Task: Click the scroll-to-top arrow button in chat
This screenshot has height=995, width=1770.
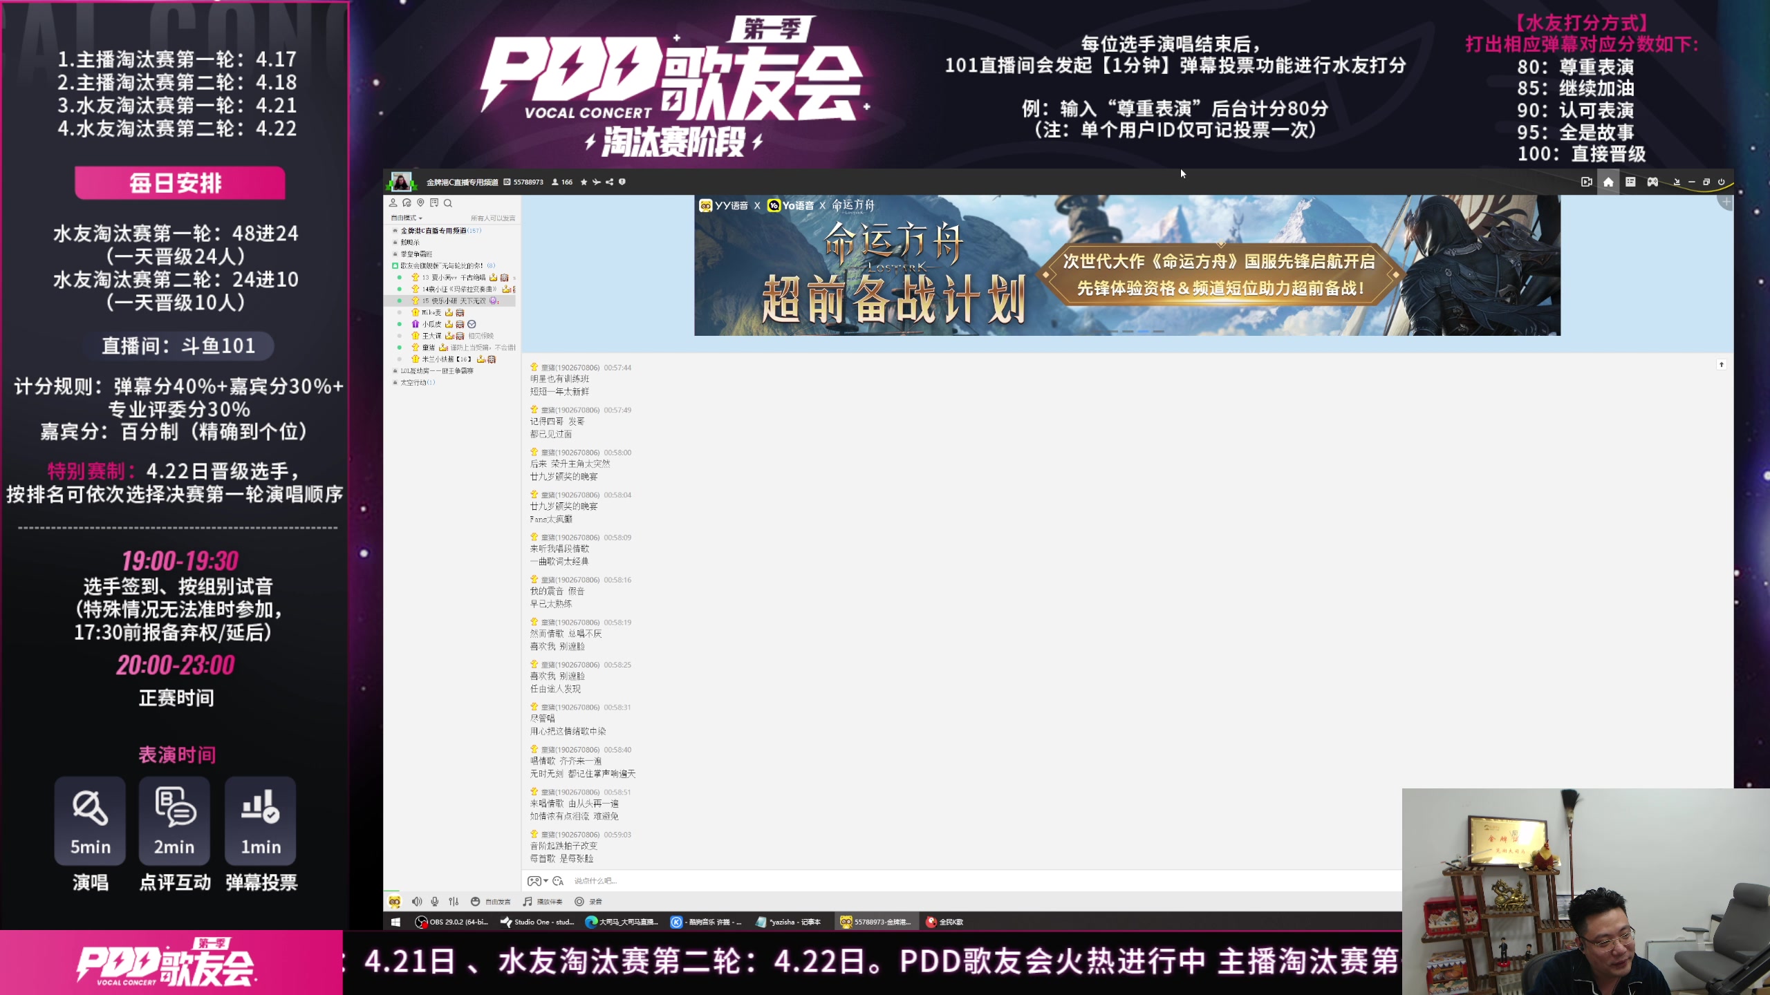Action: tap(1722, 365)
